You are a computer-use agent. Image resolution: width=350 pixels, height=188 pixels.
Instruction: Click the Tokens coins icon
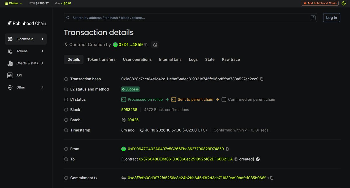(x=10, y=51)
